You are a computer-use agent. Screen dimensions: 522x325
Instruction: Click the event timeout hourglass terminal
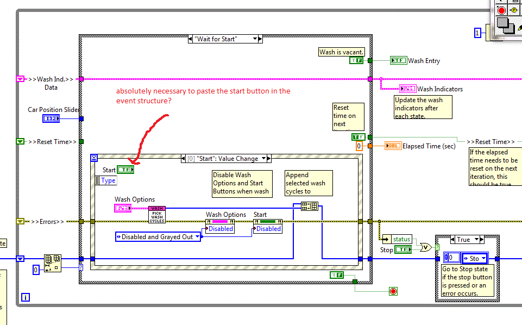click(x=94, y=158)
